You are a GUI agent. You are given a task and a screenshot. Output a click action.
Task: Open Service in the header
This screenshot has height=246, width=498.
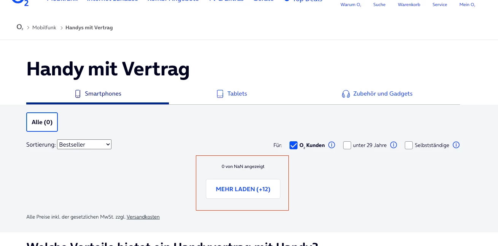tap(440, 5)
